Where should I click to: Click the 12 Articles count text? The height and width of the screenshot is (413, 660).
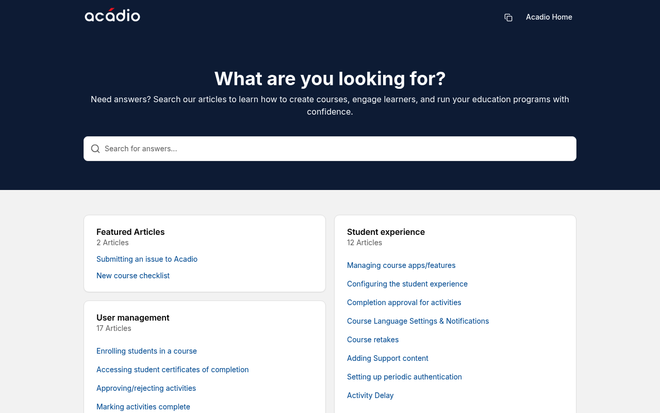[x=365, y=243]
